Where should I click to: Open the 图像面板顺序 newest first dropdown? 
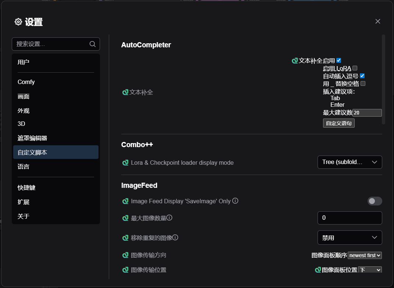[x=365, y=255]
